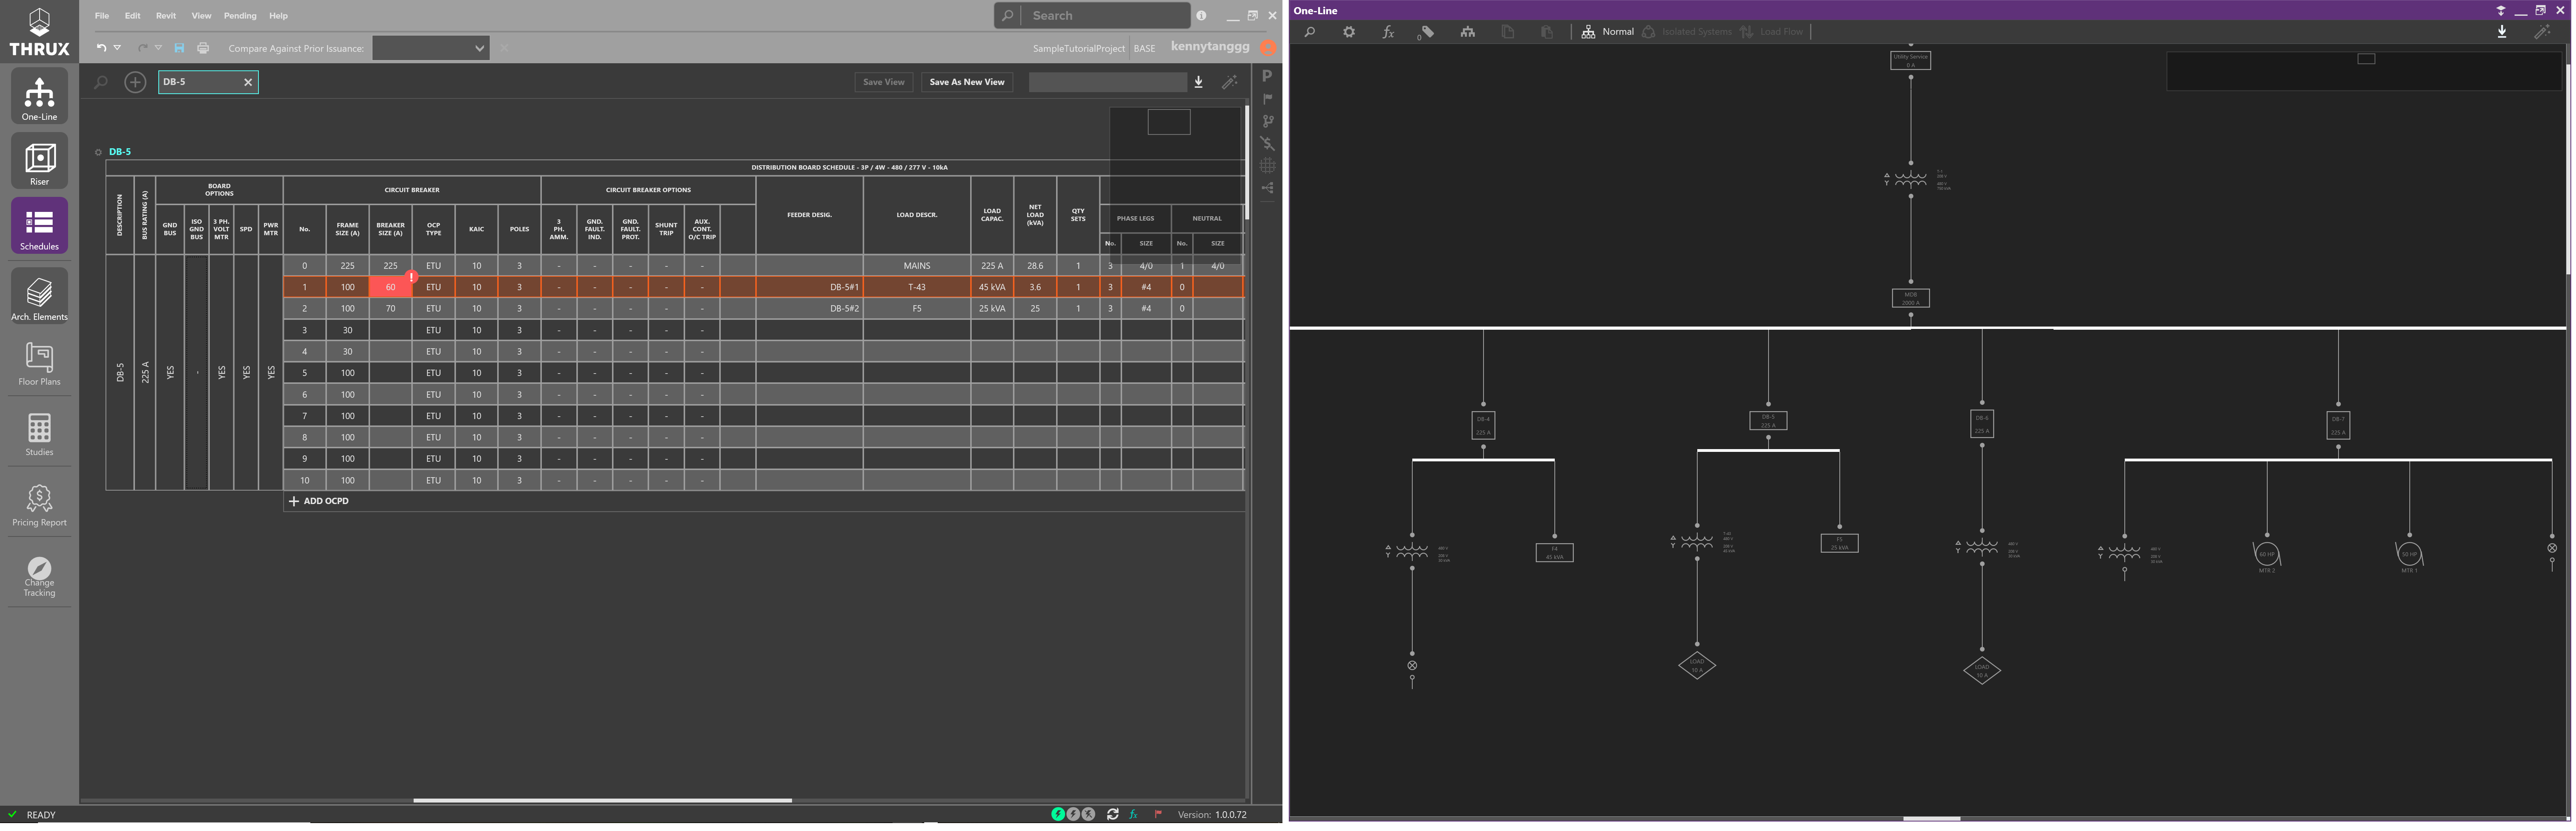Click the undo arrow icon
This screenshot has height=831, width=2576.
[101, 48]
